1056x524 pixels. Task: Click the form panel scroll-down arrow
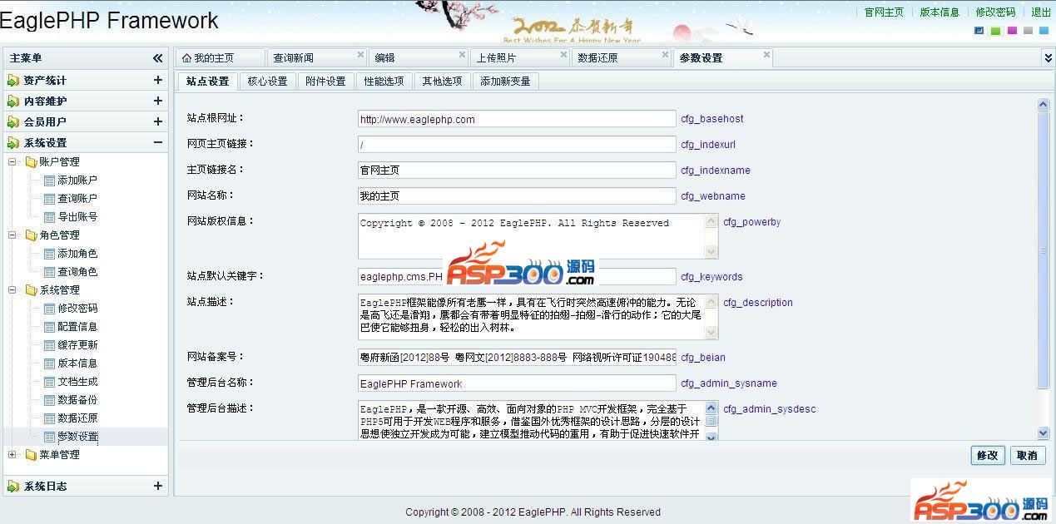(1044, 433)
